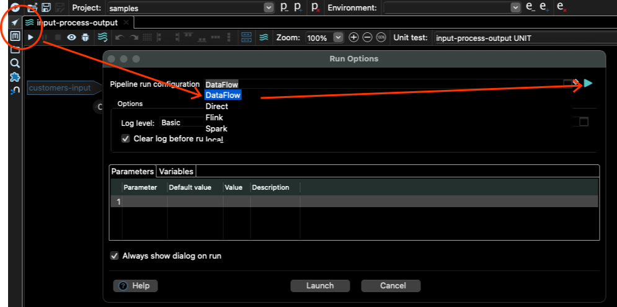Uncheck Clear log before running checkbox
The width and height of the screenshot is (617, 307).
click(126, 139)
